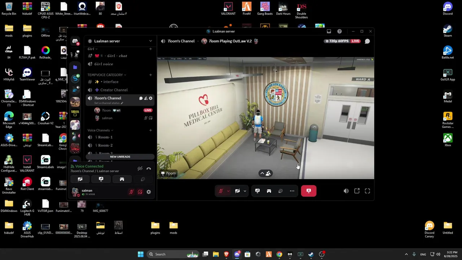This screenshot has height=260, width=462.
Task: Select the VALORANT desktop icon
Action: [x=228, y=9]
